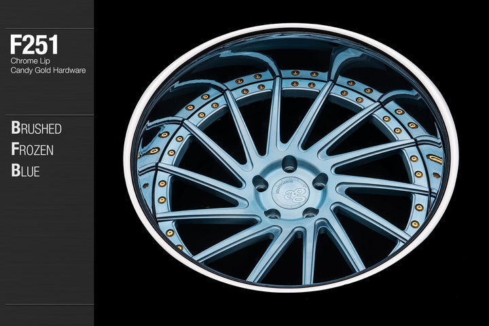Click the lower-right lug hole

click(310, 213)
